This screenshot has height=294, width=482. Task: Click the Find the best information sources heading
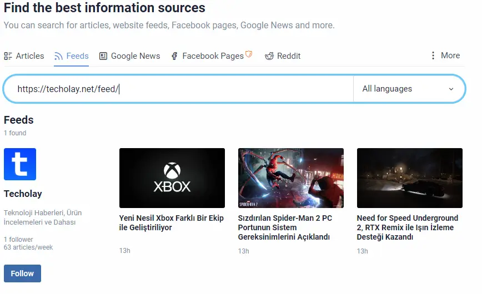click(104, 8)
